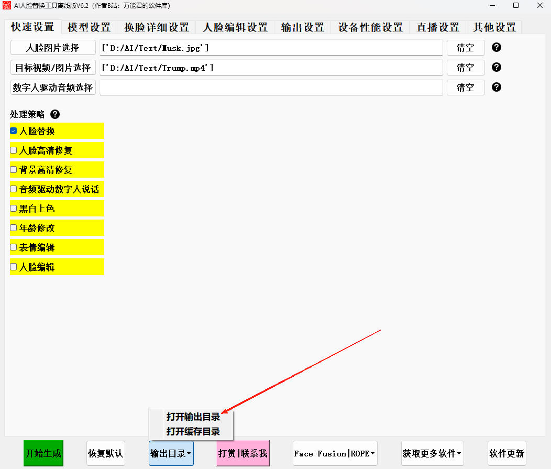Screen dimensions: 551x469
Task: Expand the 获取更多软件 dropdown
Action: point(432,453)
